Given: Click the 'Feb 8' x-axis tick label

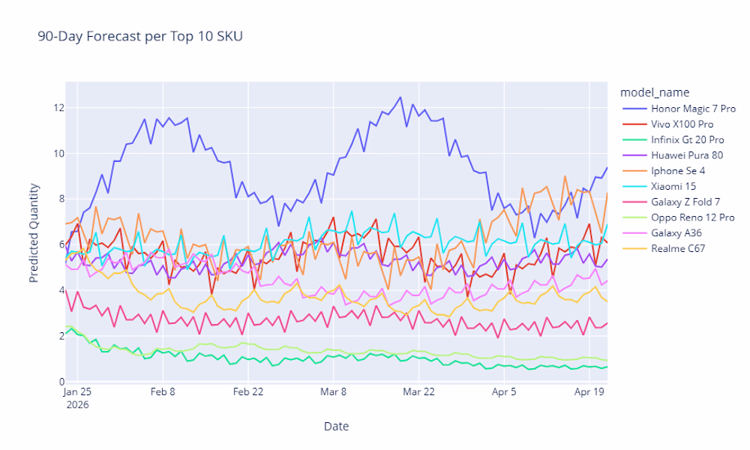Looking at the screenshot, I should coord(163,391).
